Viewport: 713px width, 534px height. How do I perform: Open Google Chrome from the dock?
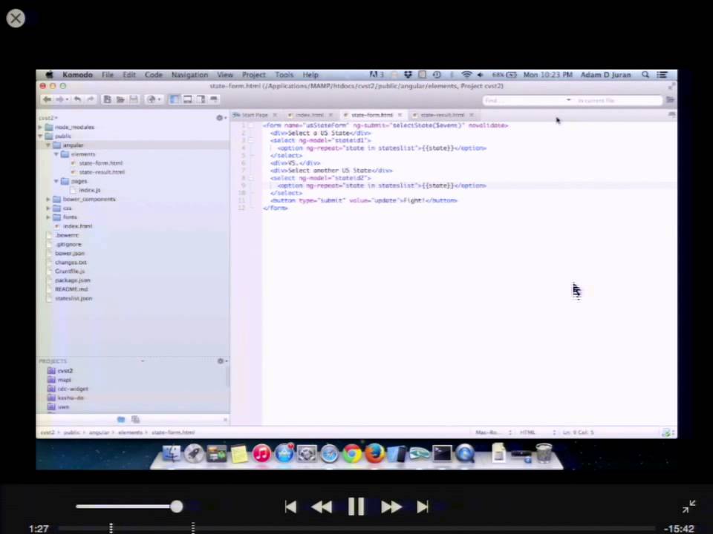point(352,454)
